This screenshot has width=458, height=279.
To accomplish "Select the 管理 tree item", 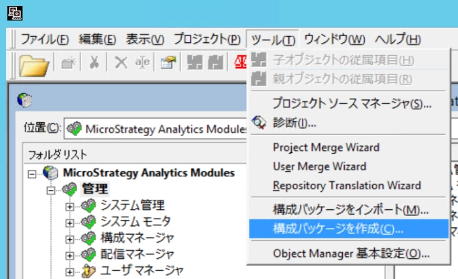I will click(95, 188).
